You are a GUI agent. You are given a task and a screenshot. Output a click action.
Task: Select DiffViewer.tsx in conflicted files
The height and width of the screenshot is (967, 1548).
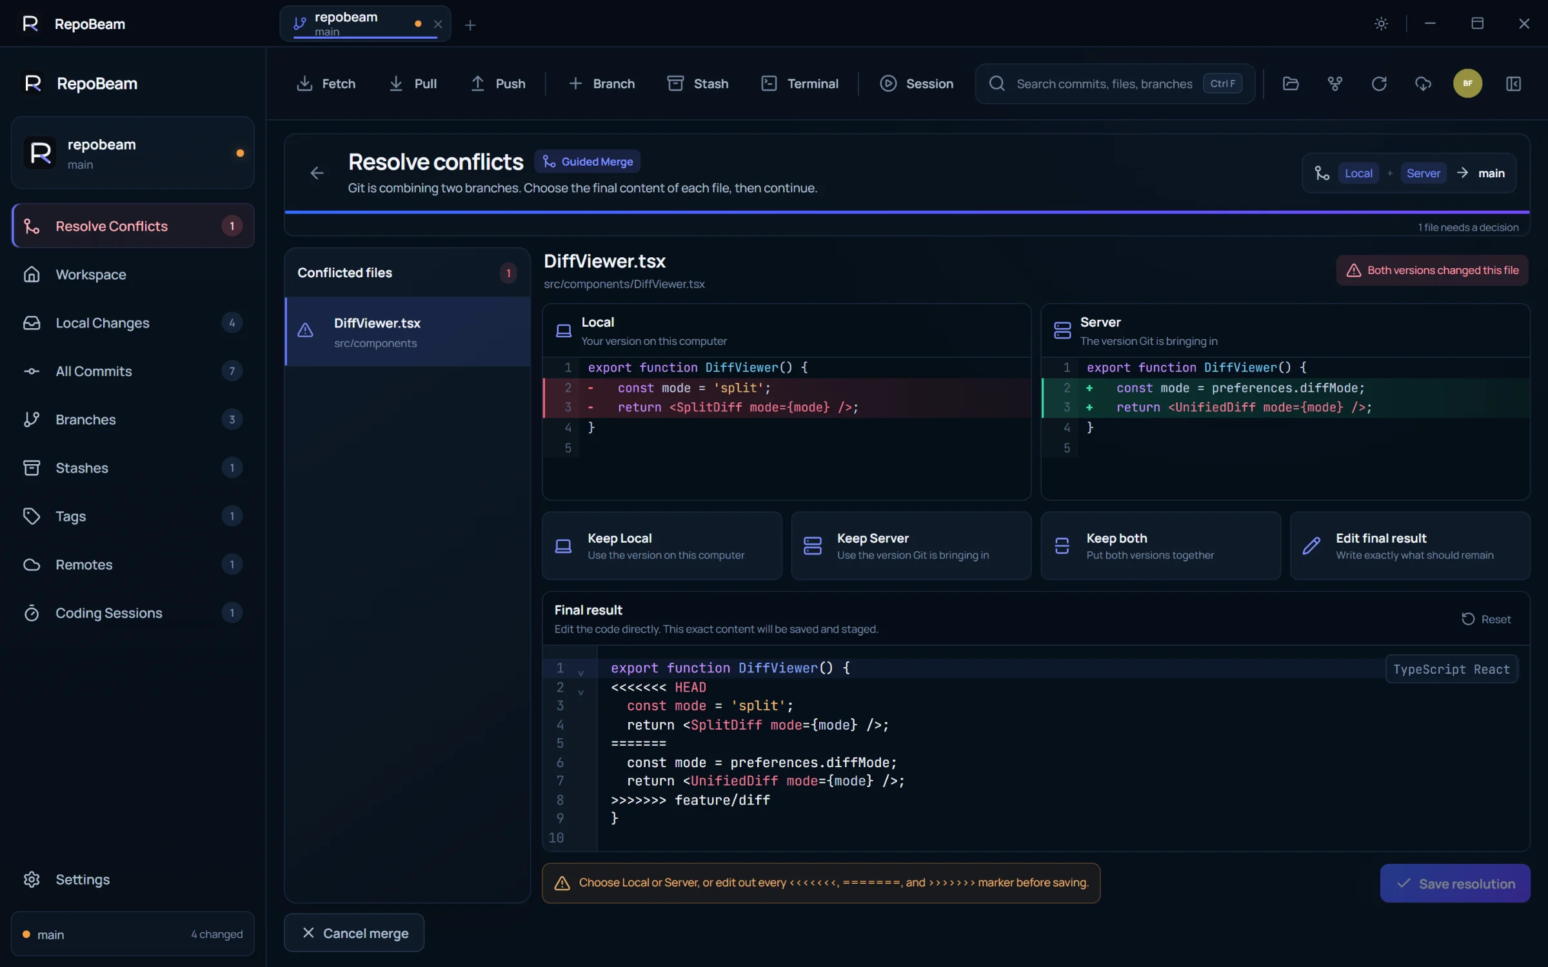pyautogui.click(x=408, y=331)
